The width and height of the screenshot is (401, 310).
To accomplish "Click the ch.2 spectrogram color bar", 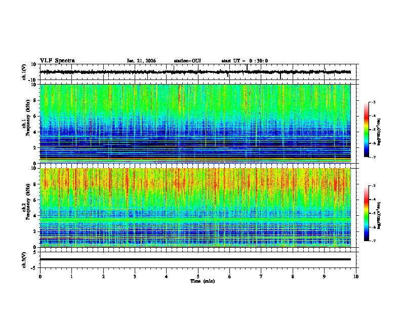I will (x=366, y=213).
